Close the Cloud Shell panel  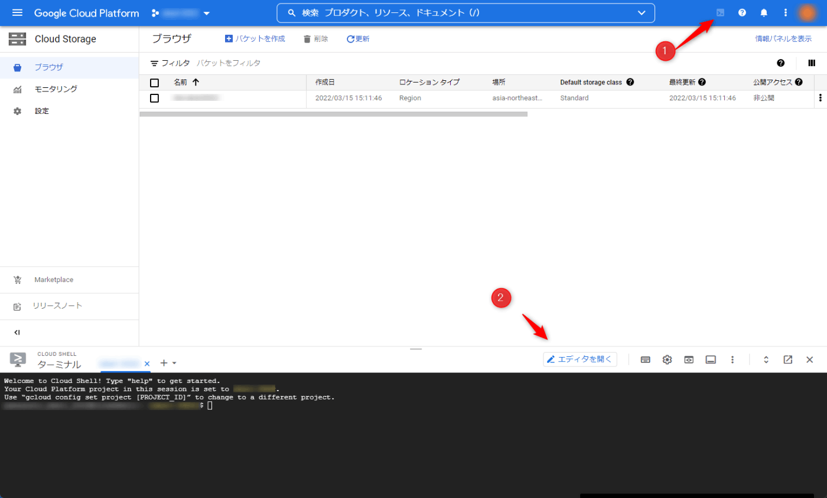click(x=810, y=359)
